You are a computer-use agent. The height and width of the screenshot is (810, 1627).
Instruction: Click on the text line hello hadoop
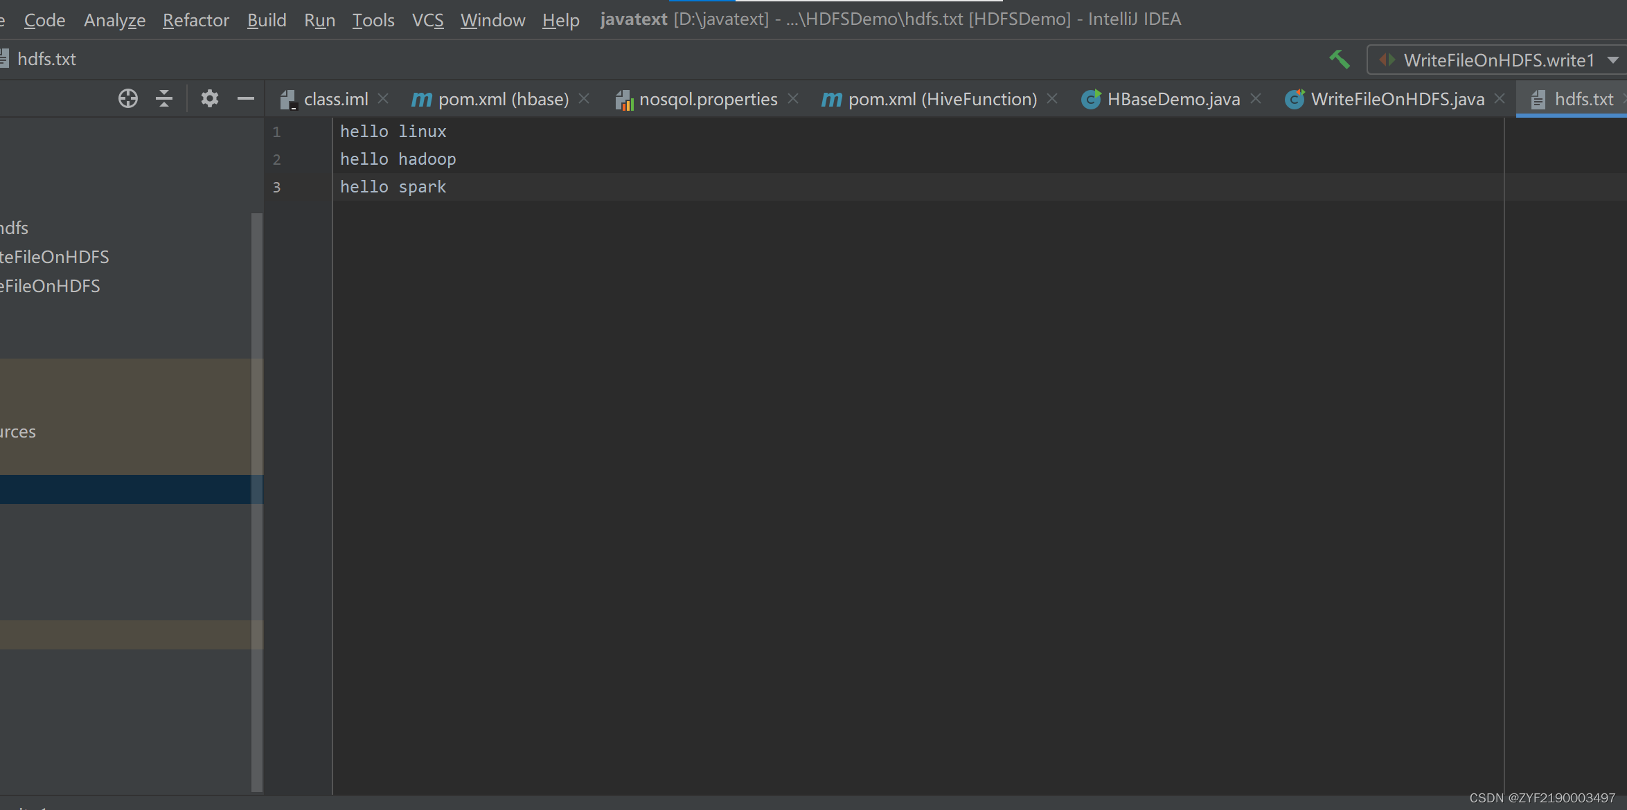(x=398, y=159)
